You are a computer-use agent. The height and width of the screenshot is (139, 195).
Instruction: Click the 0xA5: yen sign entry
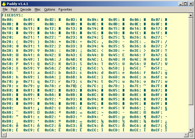[116, 108]
